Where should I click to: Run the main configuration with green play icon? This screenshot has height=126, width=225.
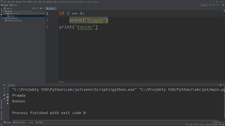pyautogui.click(x=210, y=5)
